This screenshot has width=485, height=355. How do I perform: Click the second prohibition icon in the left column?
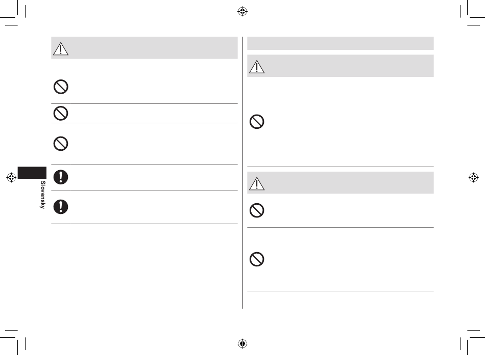(61, 113)
